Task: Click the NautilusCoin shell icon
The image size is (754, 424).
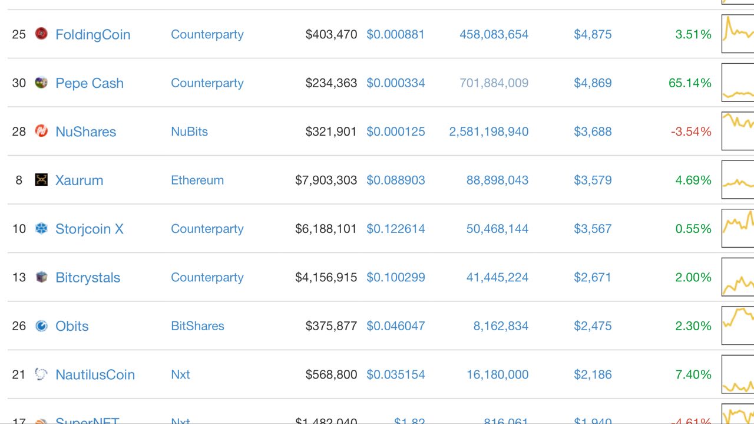Action: point(41,374)
